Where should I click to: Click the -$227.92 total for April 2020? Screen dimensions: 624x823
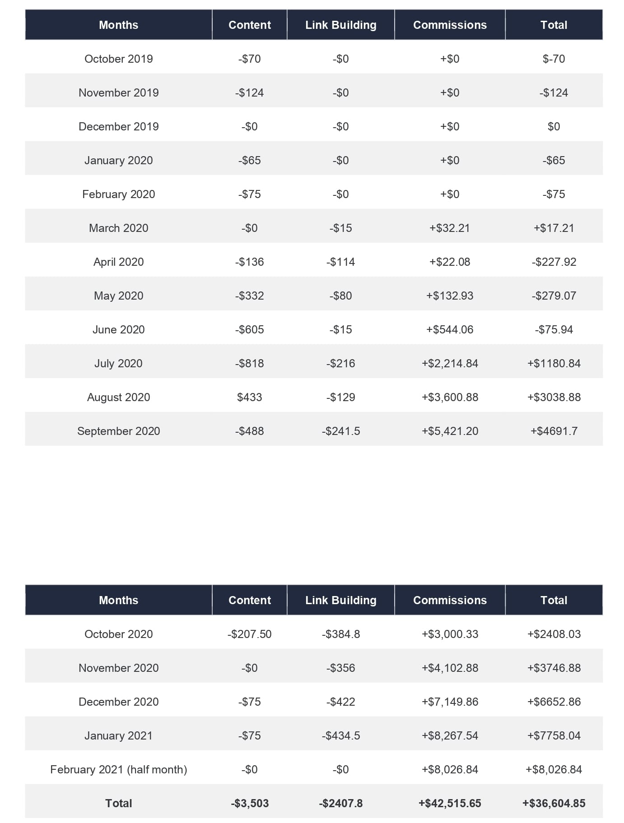coord(554,262)
